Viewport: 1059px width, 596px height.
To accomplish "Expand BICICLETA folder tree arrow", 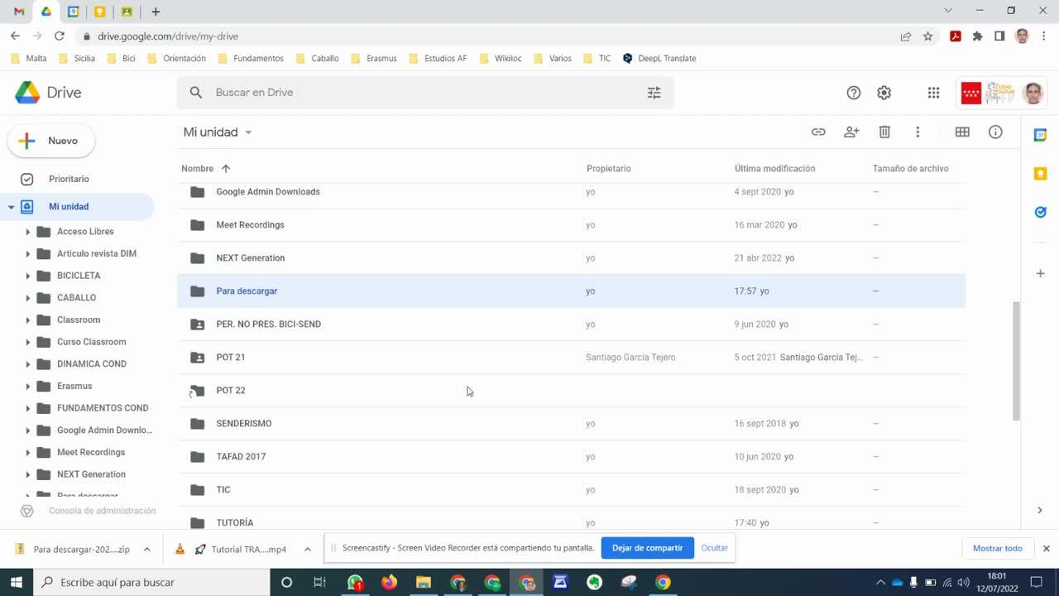I will click(x=27, y=276).
